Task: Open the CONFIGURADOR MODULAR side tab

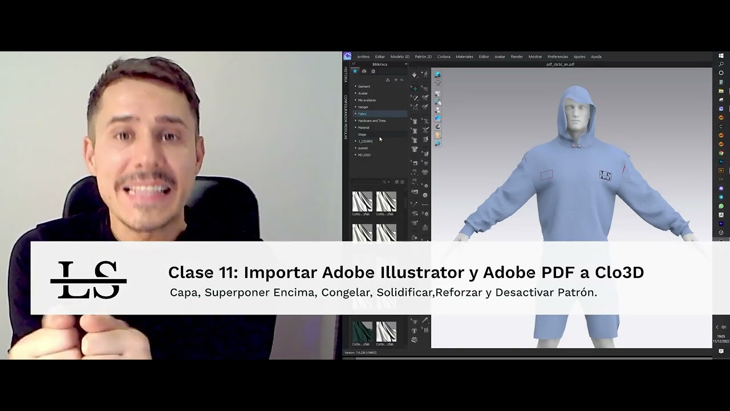Action: pyautogui.click(x=346, y=117)
